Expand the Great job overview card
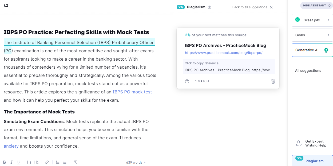 click(x=312, y=20)
